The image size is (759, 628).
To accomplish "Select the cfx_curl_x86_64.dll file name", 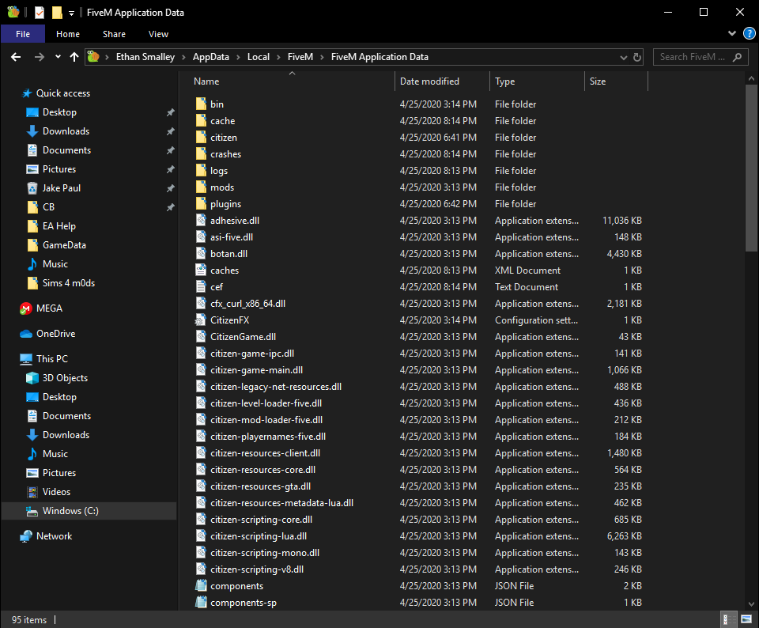I will (247, 304).
